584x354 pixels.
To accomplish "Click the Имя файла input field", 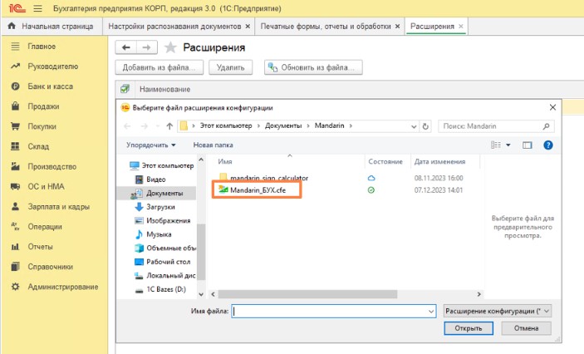I will coord(334,311).
